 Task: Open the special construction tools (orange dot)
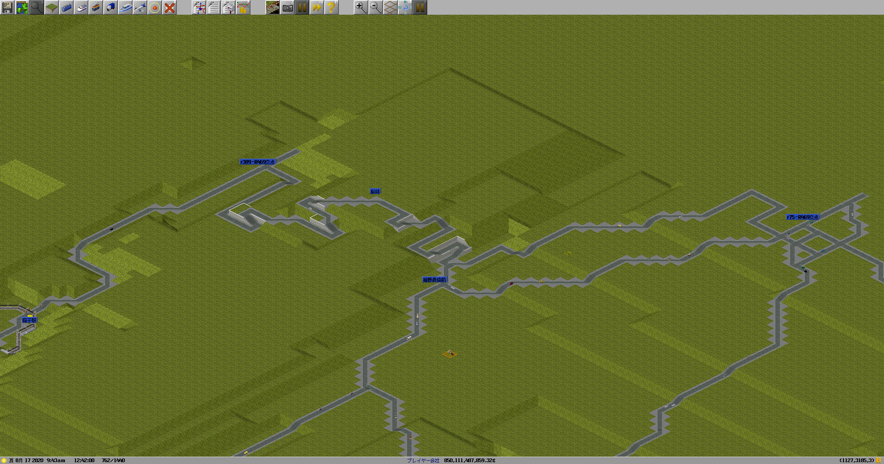pos(155,7)
